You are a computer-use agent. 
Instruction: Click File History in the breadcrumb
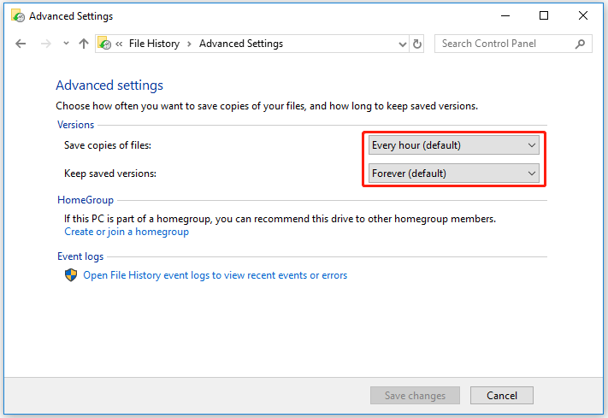pos(154,44)
